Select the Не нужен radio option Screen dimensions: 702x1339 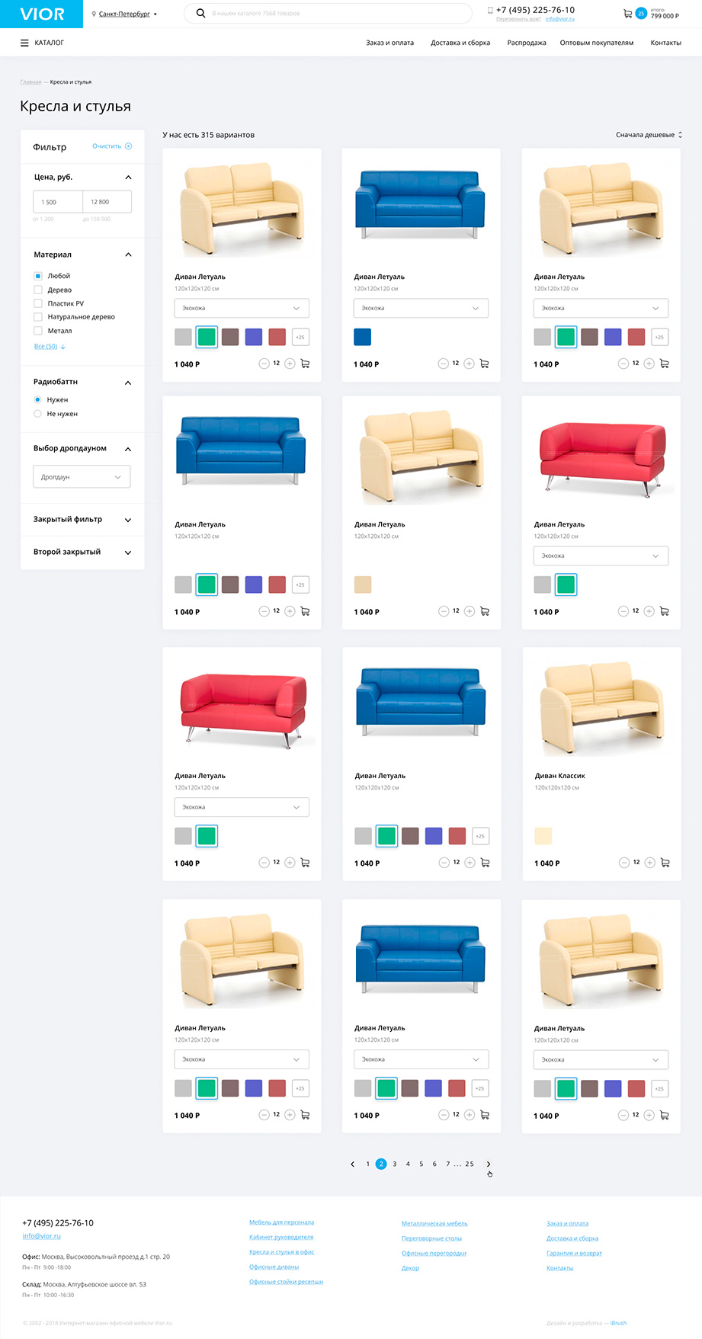coord(37,414)
